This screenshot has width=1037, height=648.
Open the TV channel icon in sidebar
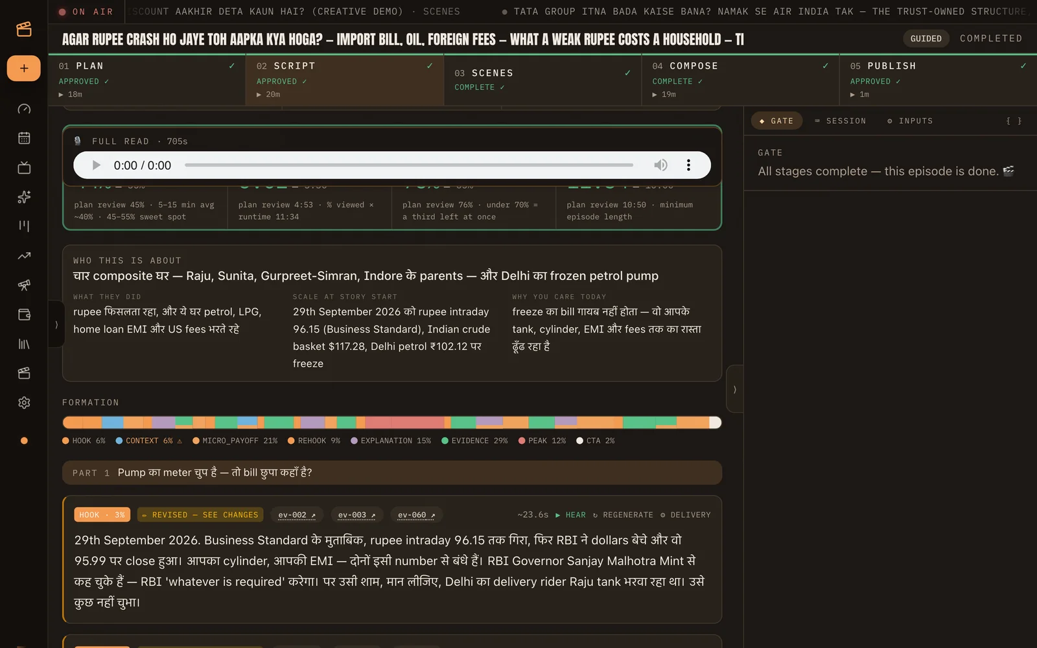24,168
